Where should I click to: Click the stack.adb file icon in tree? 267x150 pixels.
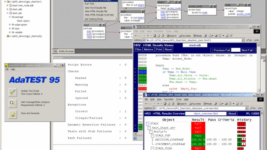[10, 9]
